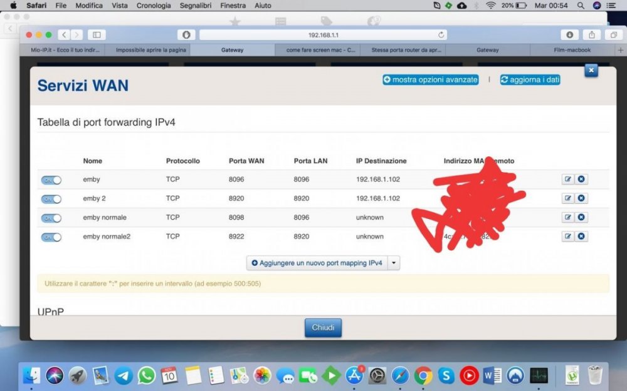This screenshot has height=391, width=627.
Task: Edit the emby 2 rule
Action: pyautogui.click(x=568, y=198)
